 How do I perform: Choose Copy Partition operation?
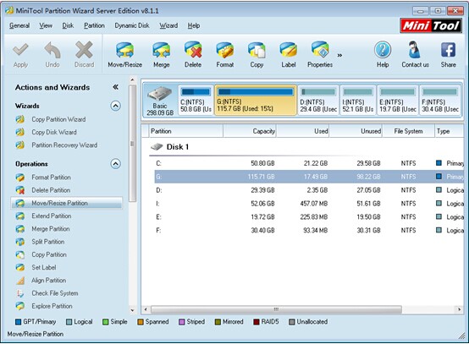click(x=49, y=254)
